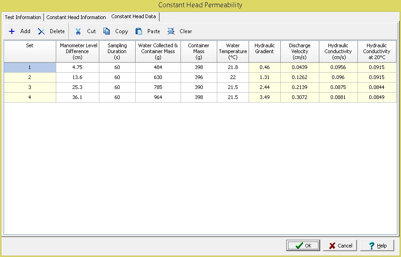Click water collected mass cell 785
The height and width of the screenshot is (257, 401).
158,87
